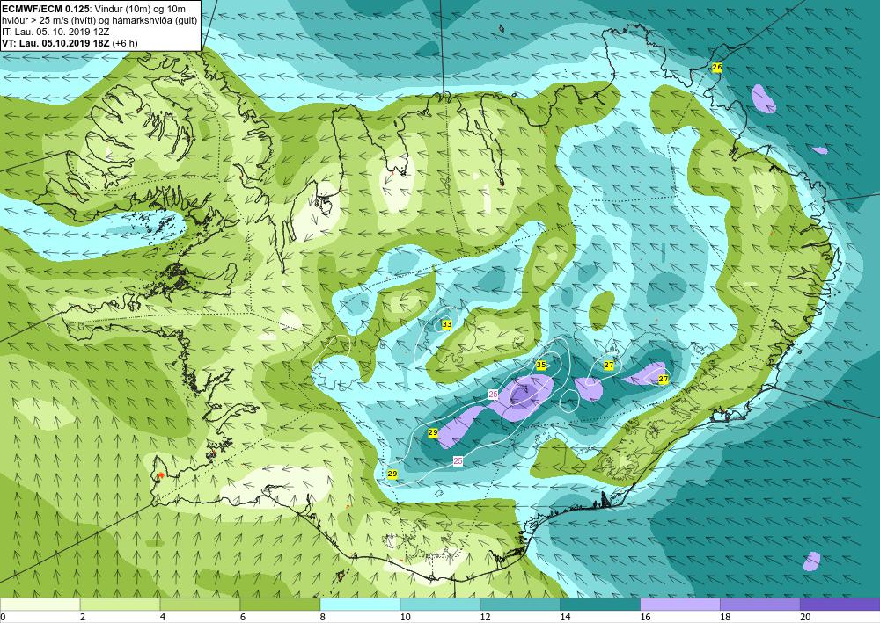Click the legend scale number 18
The height and width of the screenshot is (623, 880).
(725, 617)
